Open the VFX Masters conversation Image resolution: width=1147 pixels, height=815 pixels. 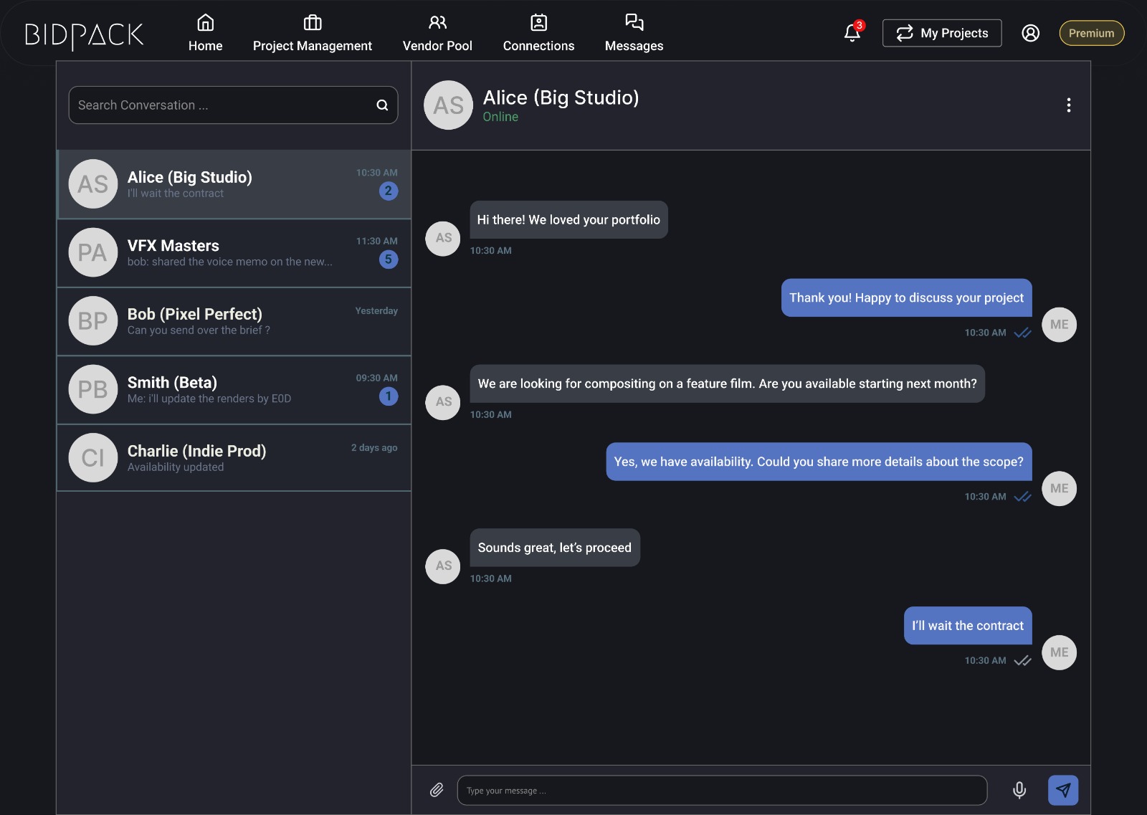tap(234, 253)
